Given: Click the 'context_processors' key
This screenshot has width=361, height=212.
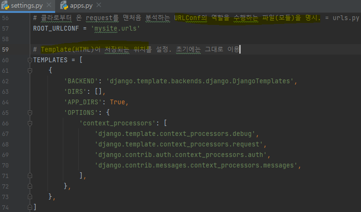Looking at the screenshot, I should tap(117, 123).
